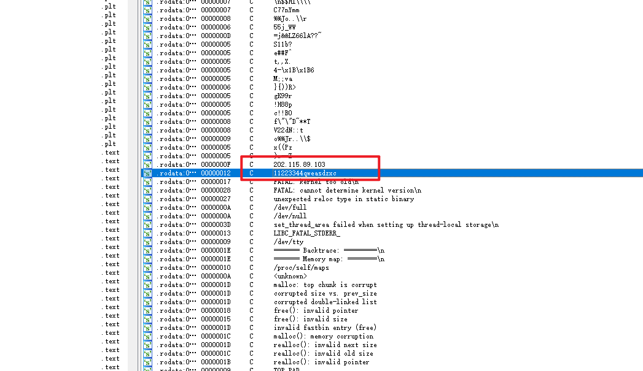This screenshot has height=371, width=643.
Task: Click string icon beside /dev/full
Action: point(147,208)
